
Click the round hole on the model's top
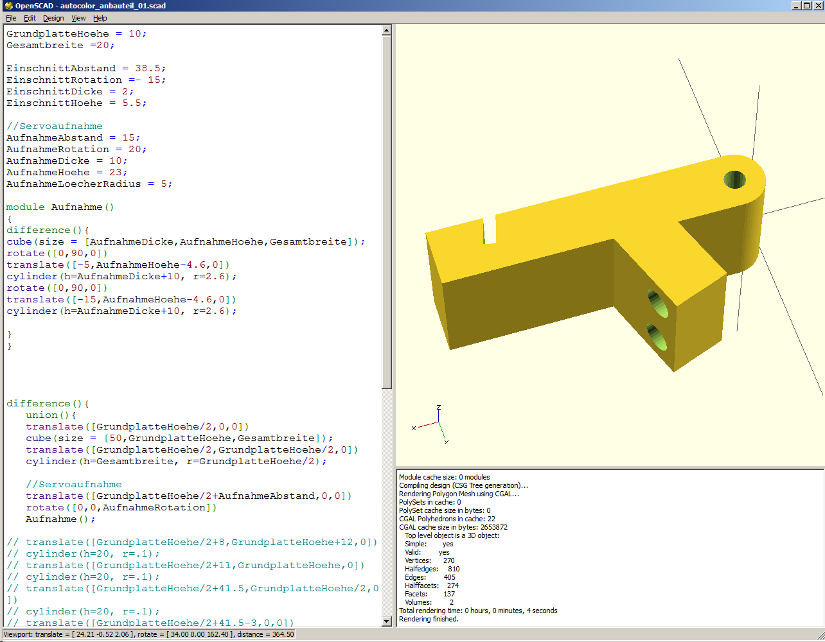735,179
